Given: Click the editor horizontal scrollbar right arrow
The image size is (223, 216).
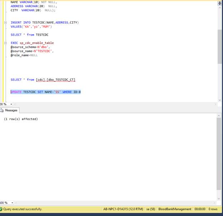Looking at the screenshot, I should tap(215, 104).
